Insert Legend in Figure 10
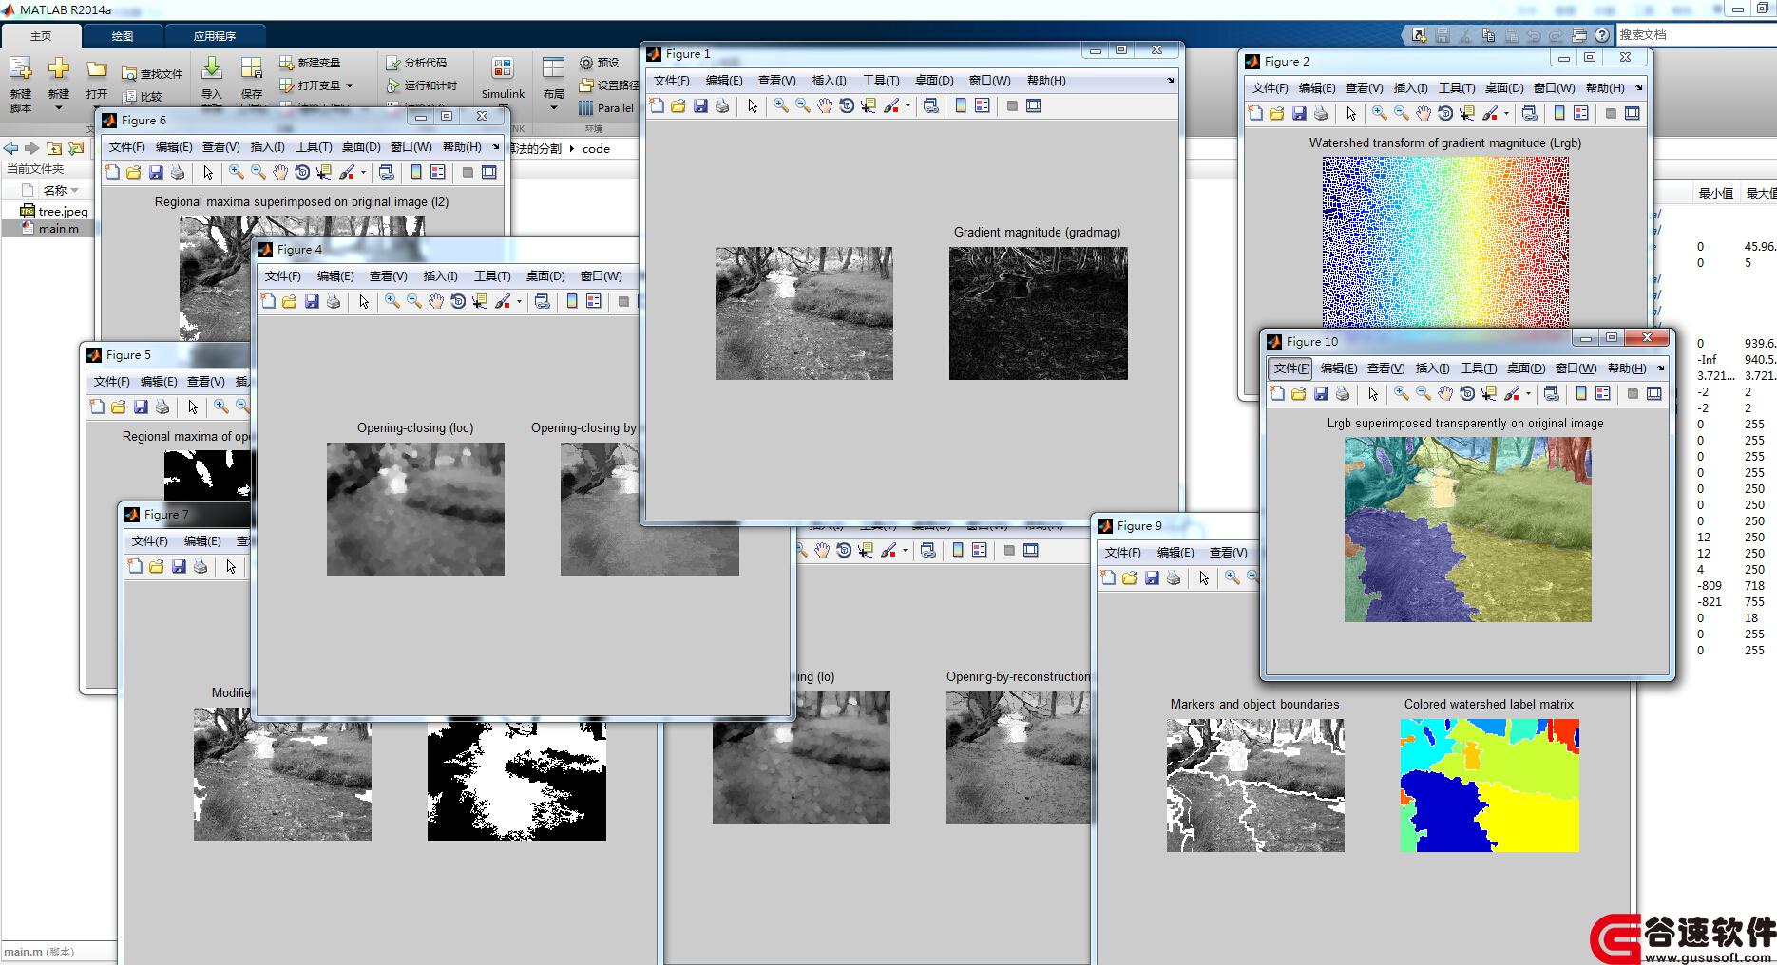The image size is (1777, 965). coord(1603,393)
